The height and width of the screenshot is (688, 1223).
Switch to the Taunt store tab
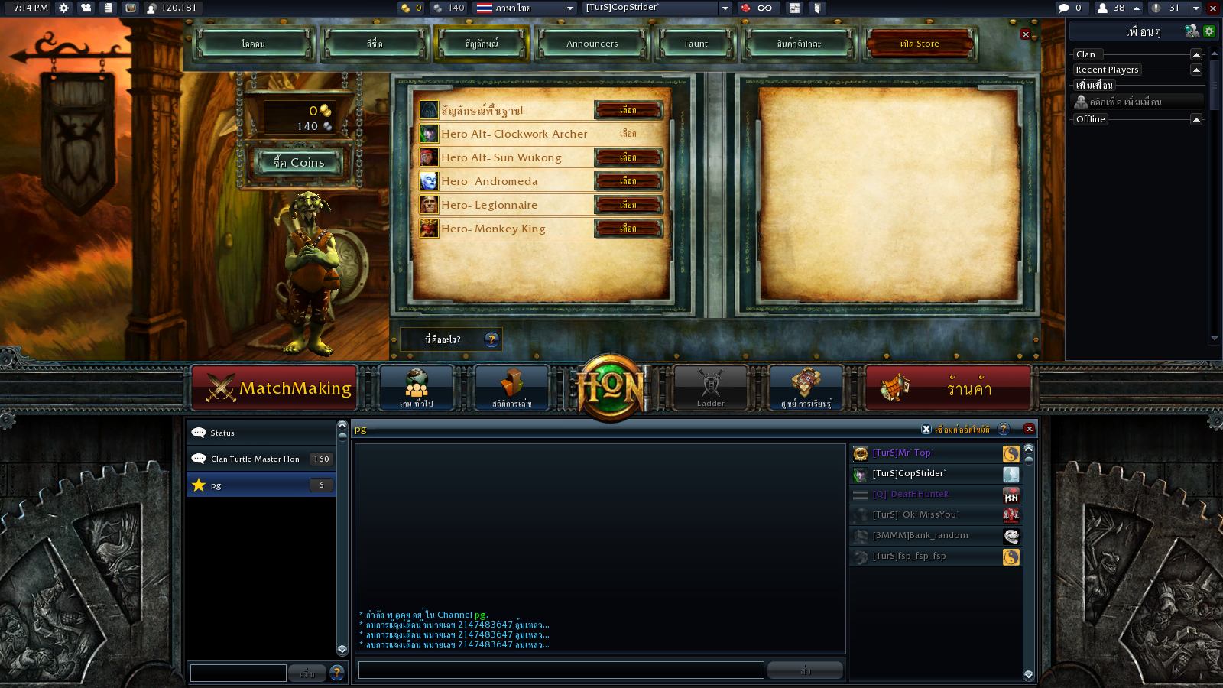696,44
